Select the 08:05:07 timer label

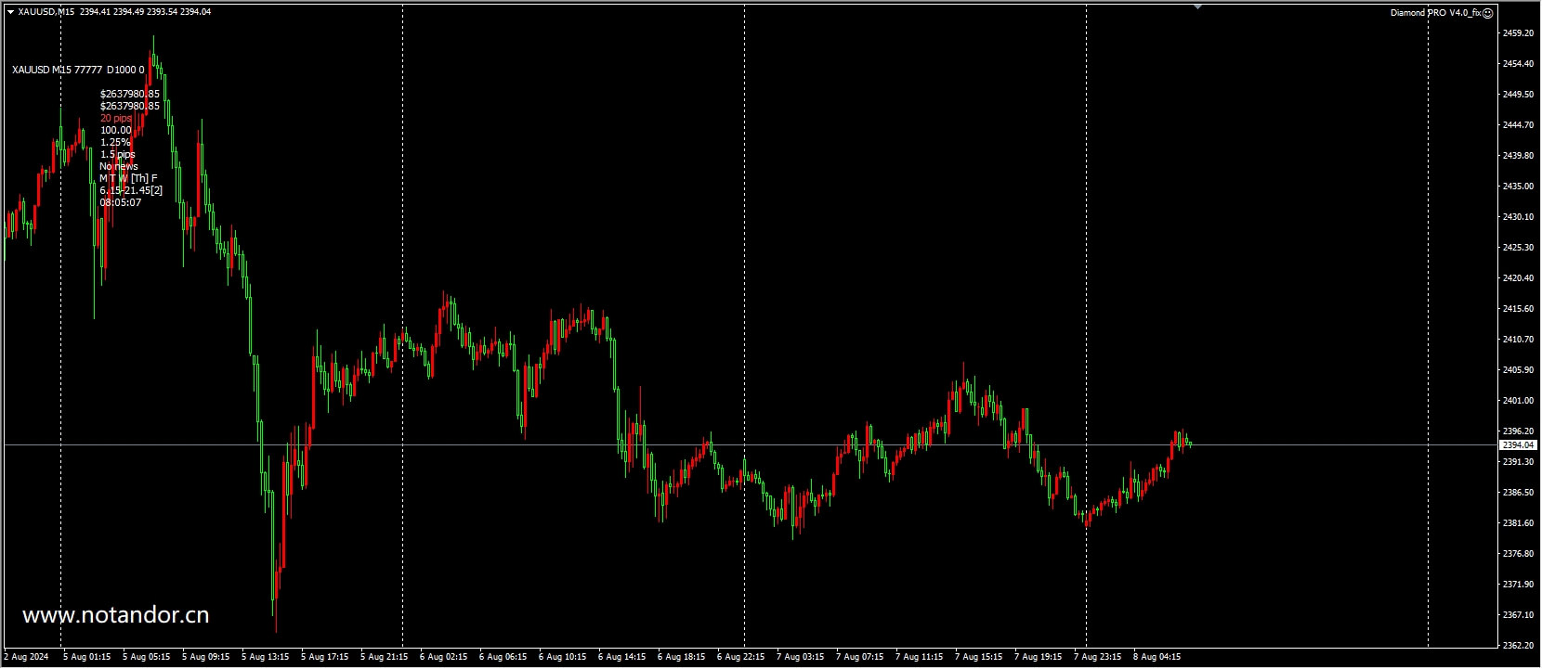(121, 202)
